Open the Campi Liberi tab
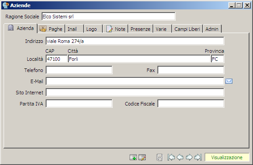 tap(187, 29)
